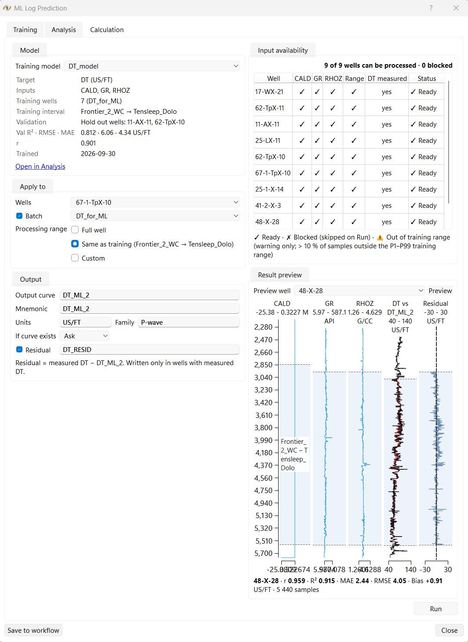Select well row 62-TpX-10
The image size is (468, 642).
(x=349, y=156)
